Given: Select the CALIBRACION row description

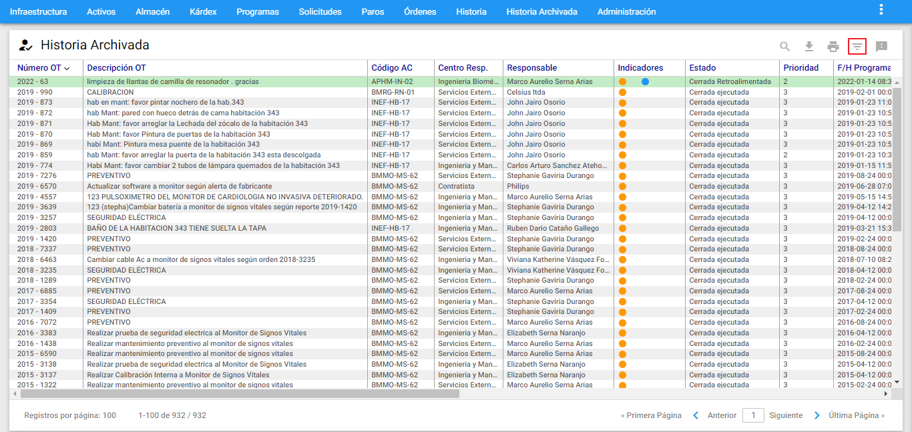Looking at the screenshot, I should (110, 93).
